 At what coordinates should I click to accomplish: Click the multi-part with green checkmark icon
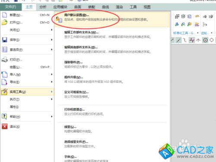183,24
